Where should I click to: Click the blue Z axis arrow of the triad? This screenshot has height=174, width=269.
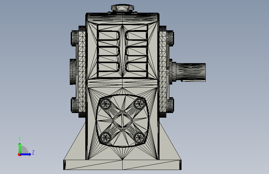(x=25, y=154)
